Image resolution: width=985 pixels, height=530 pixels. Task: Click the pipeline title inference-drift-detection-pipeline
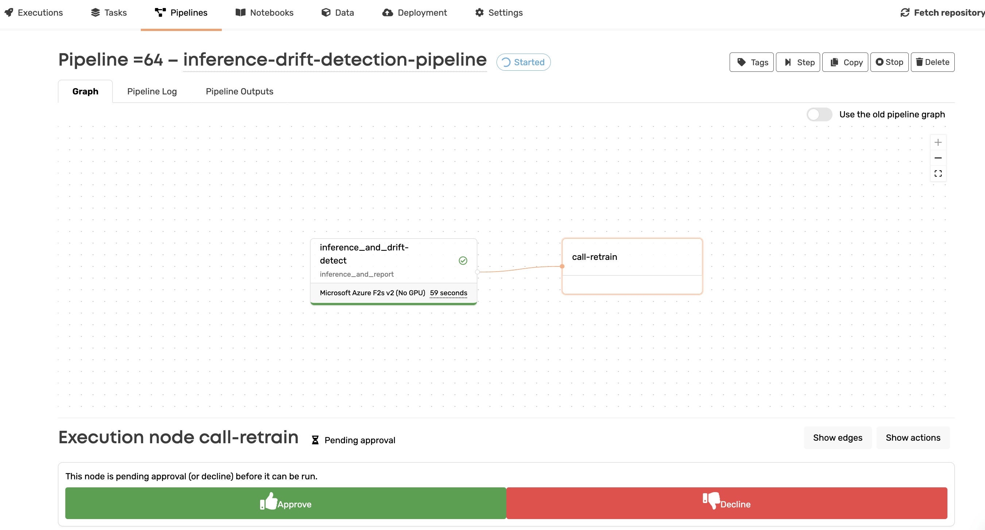[335, 60]
